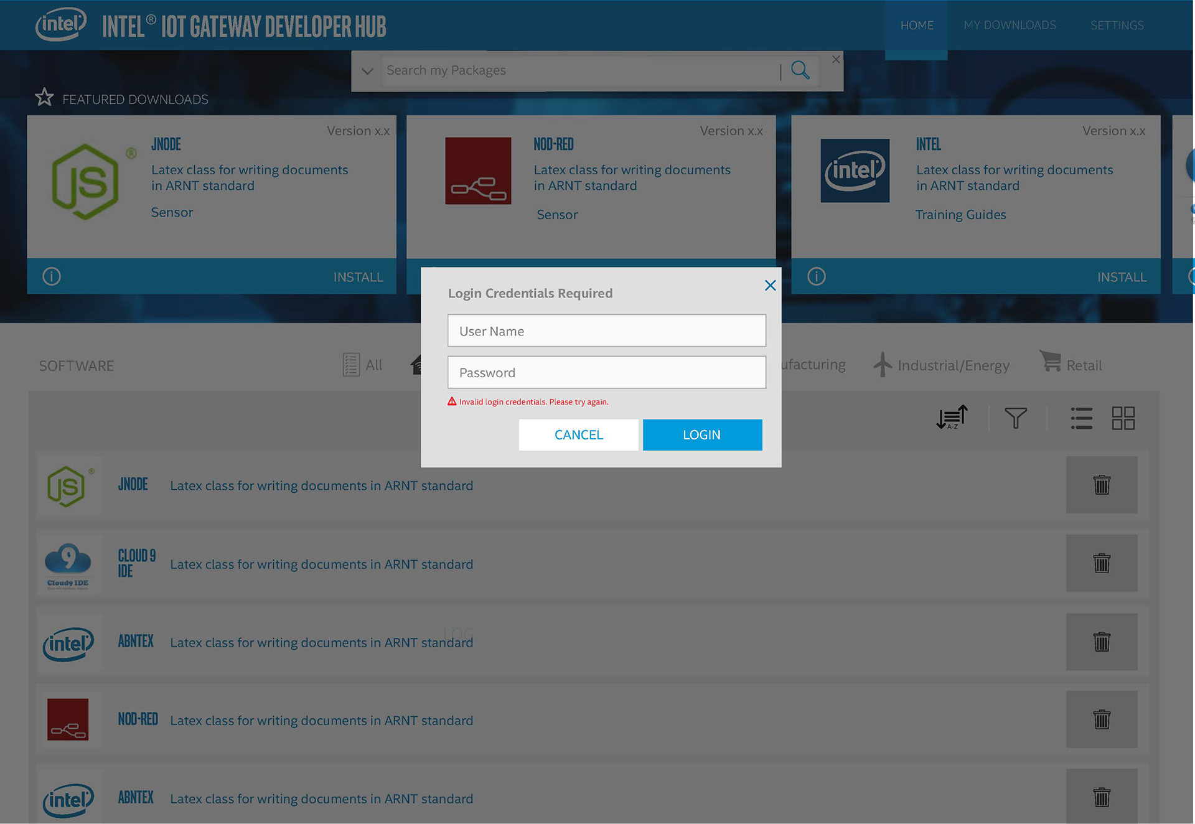Switch to list view layout
Image resolution: width=1195 pixels, height=824 pixels.
coord(1081,418)
